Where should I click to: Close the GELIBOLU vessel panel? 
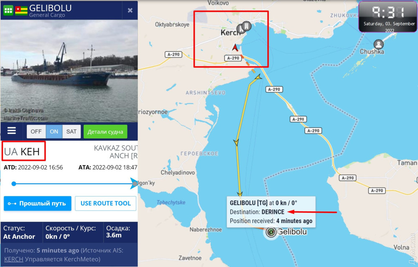[x=130, y=10]
